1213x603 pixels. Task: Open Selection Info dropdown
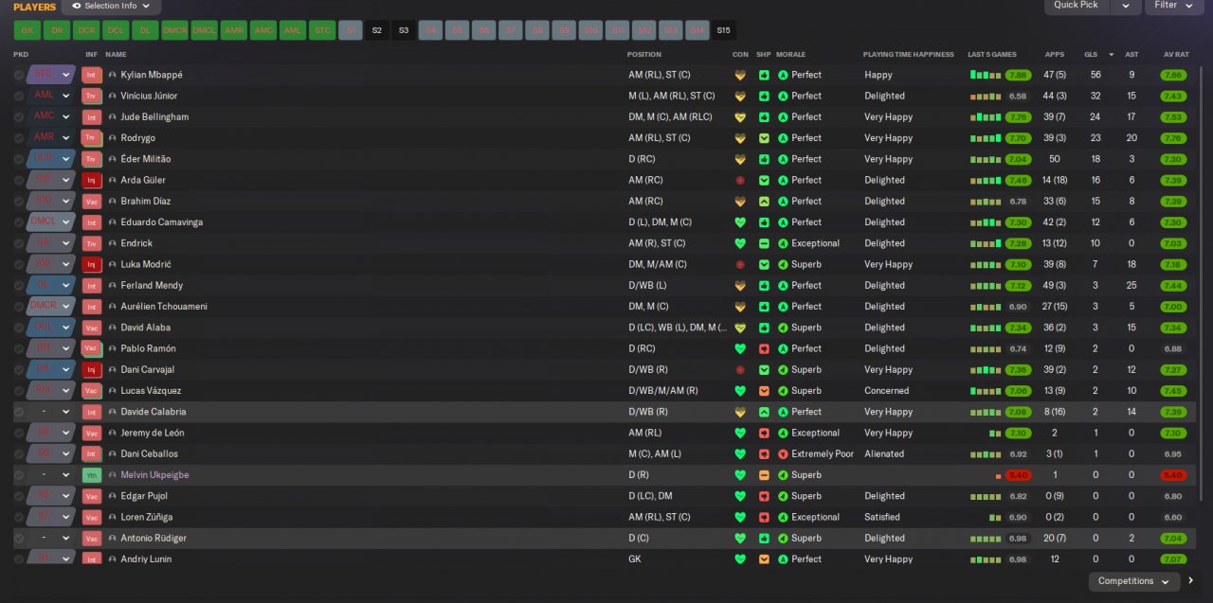(110, 6)
